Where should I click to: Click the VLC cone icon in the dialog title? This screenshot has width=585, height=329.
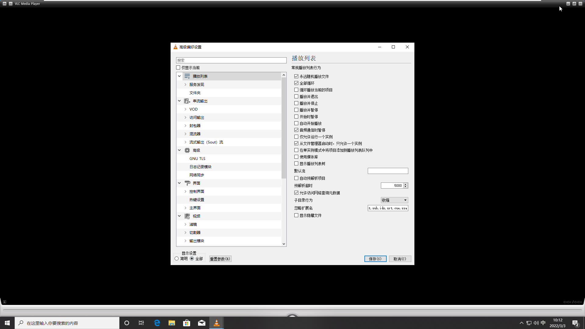[x=175, y=47]
